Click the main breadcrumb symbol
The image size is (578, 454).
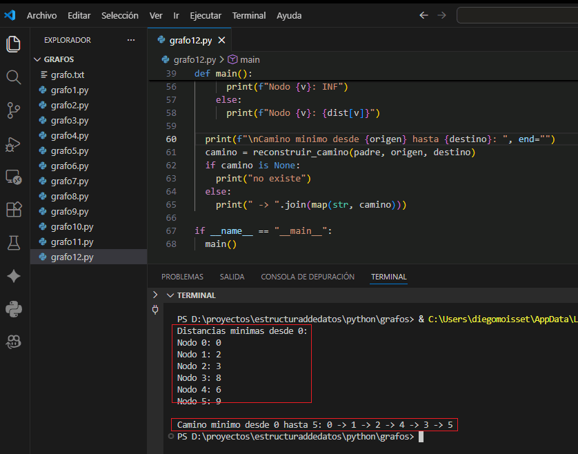pyautogui.click(x=244, y=60)
